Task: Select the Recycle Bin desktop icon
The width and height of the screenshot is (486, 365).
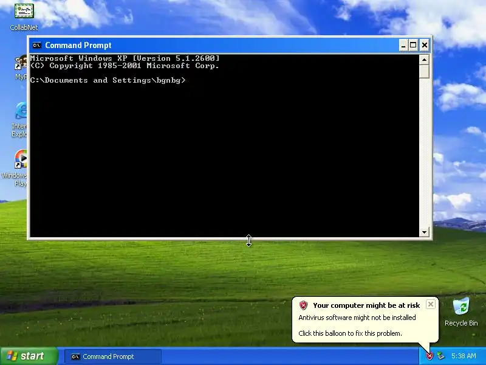Action: pyautogui.click(x=461, y=312)
